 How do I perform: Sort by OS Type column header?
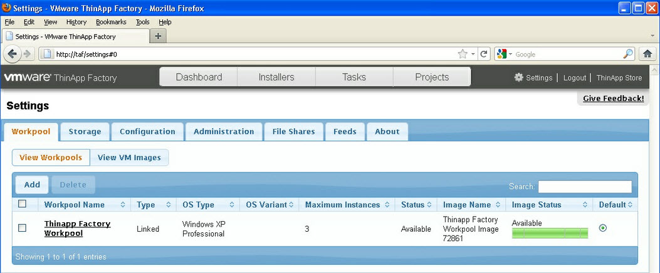(x=208, y=205)
